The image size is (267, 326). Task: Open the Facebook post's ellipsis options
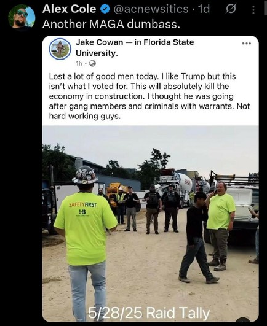247,43
